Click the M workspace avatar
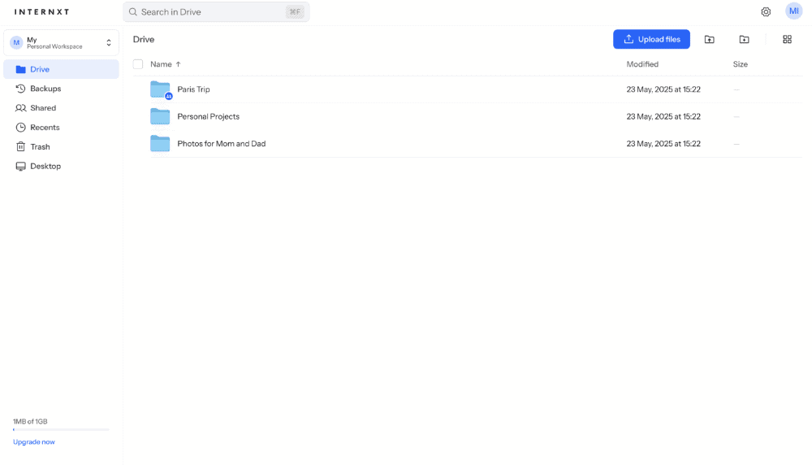 click(16, 42)
